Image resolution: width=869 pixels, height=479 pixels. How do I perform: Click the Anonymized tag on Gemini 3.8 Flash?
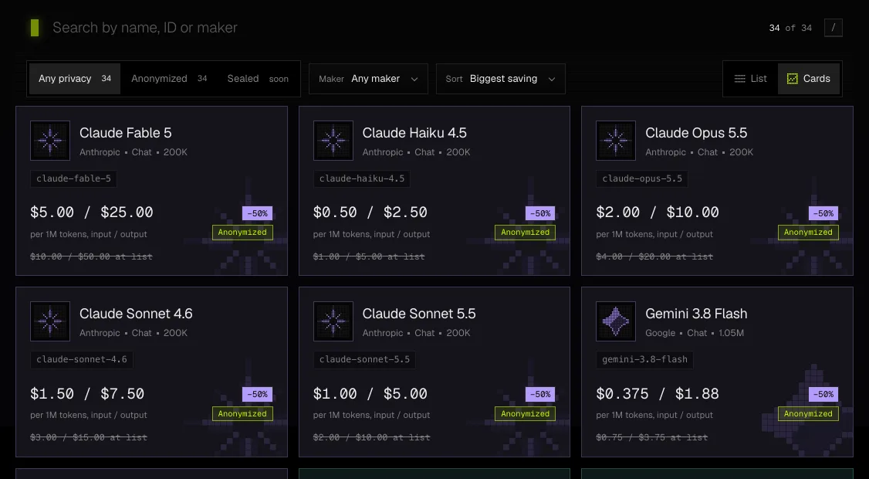click(x=808, y=413)
